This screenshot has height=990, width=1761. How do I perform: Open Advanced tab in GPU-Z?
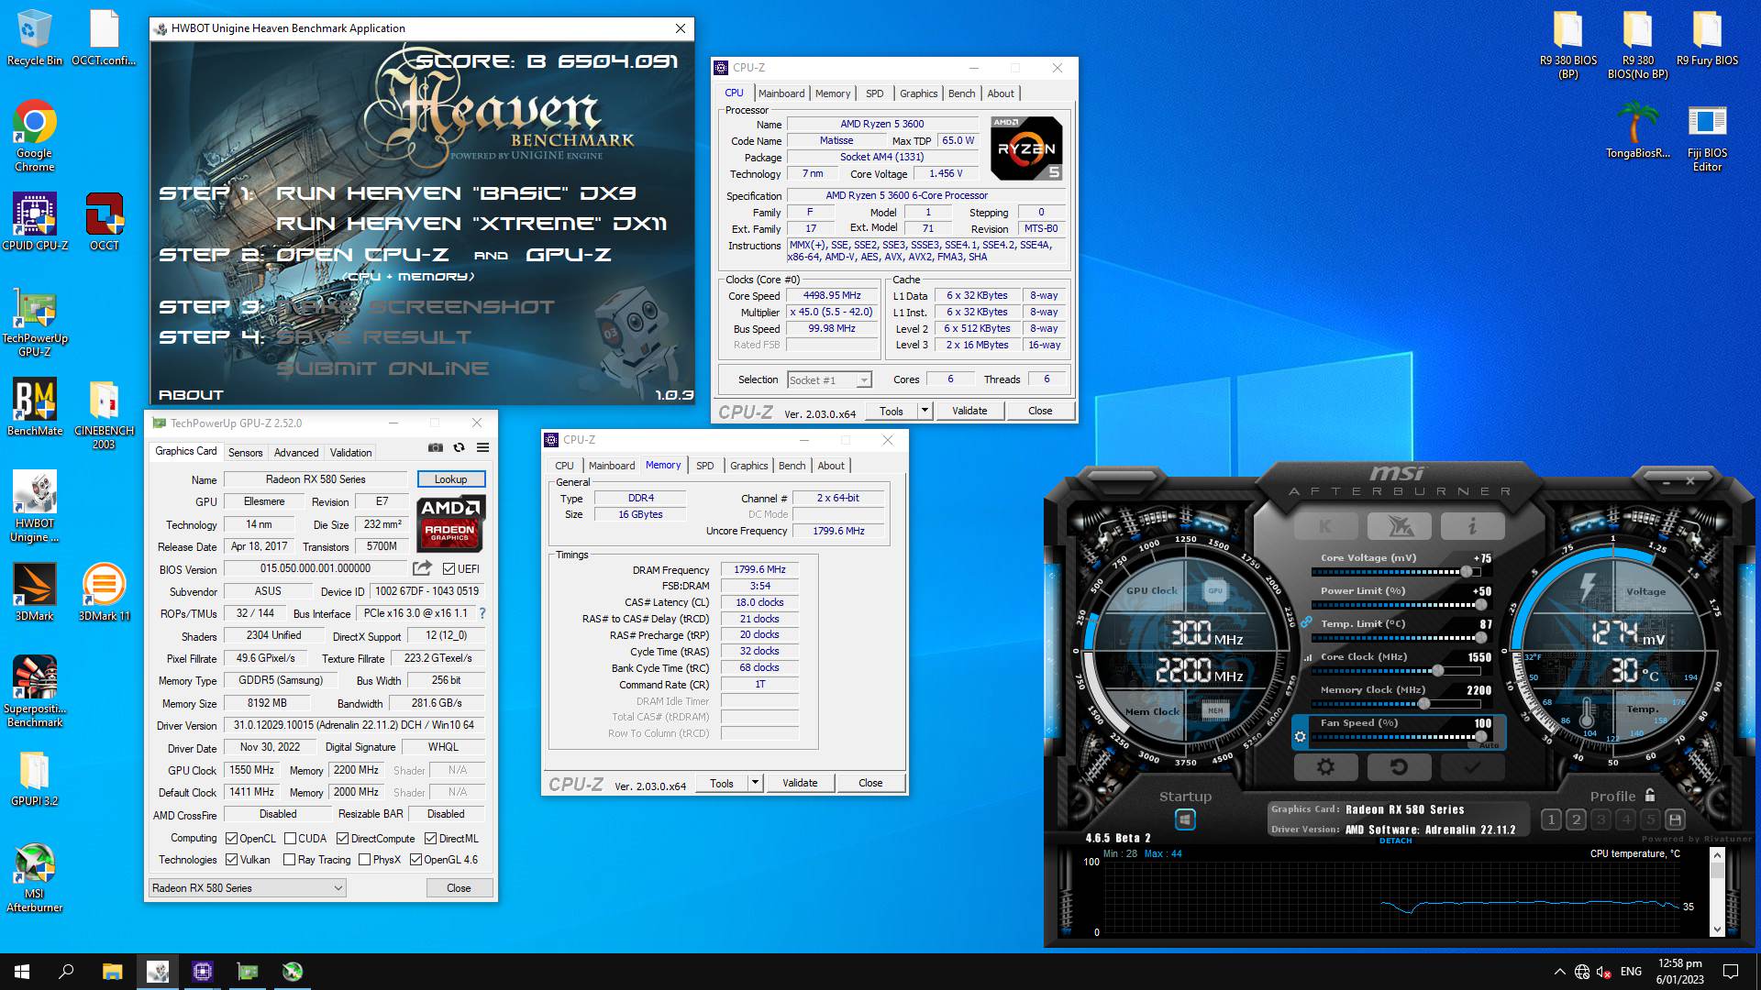pos(296,452)
